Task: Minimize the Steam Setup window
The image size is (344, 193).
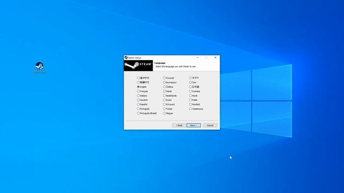Action: [198, 57]
